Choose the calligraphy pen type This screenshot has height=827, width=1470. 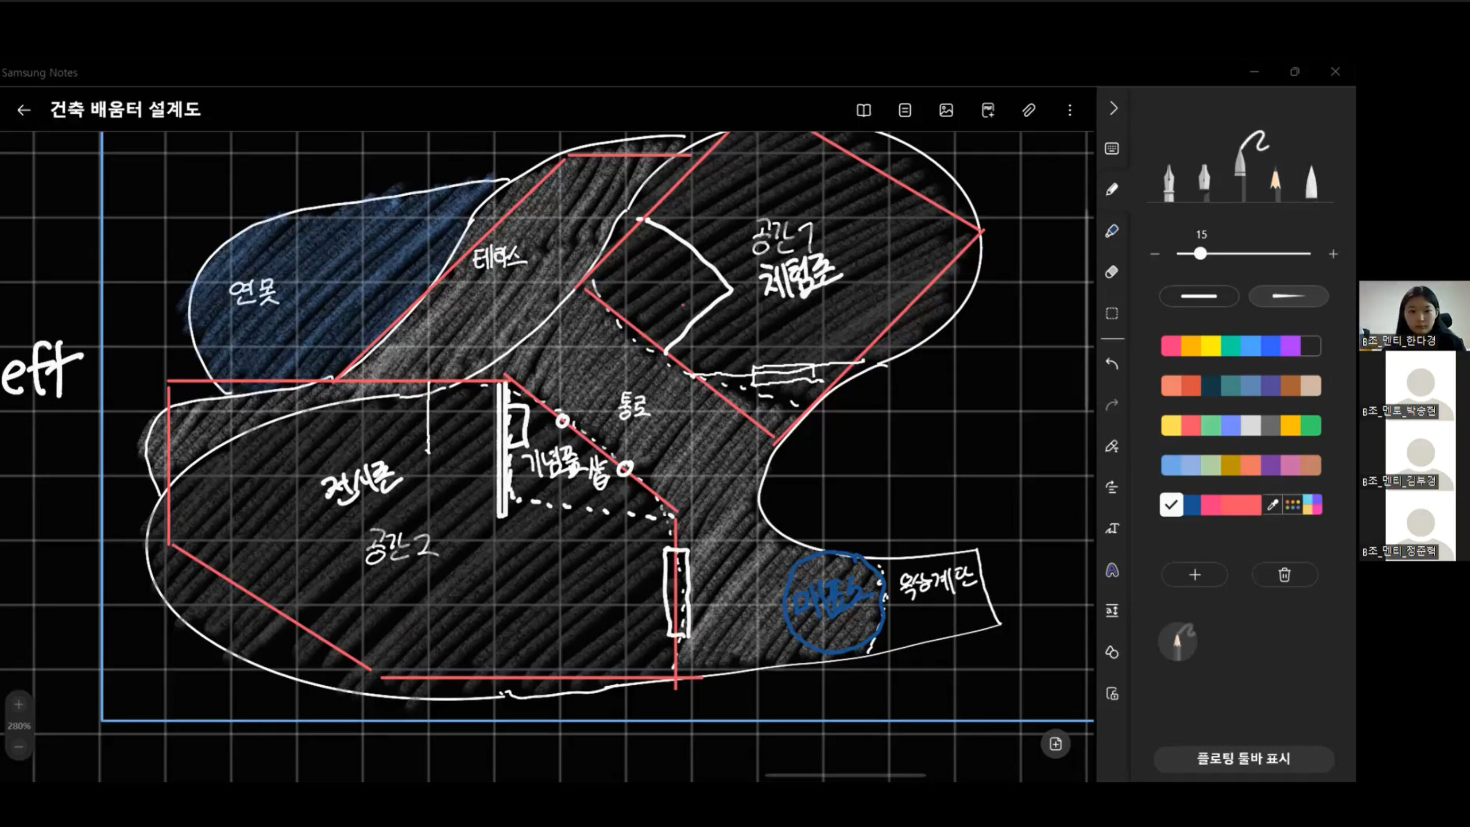point(1204,183)
